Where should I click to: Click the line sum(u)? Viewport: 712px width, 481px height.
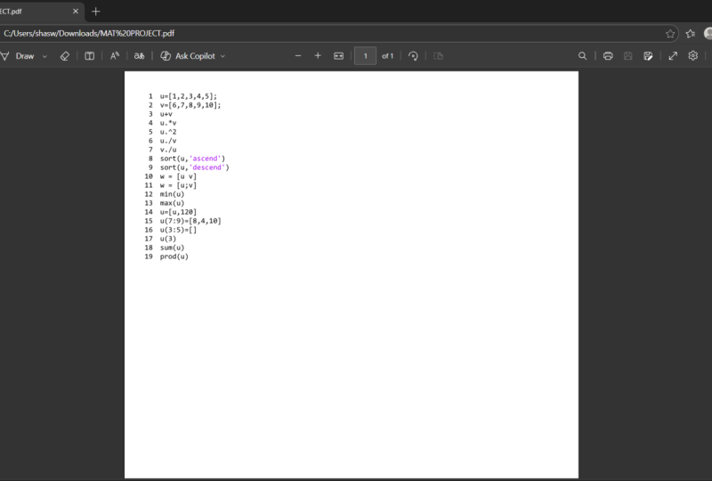coord(172,248)
